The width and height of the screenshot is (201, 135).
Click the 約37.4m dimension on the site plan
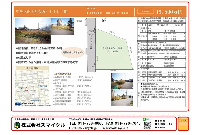point(97,58)
